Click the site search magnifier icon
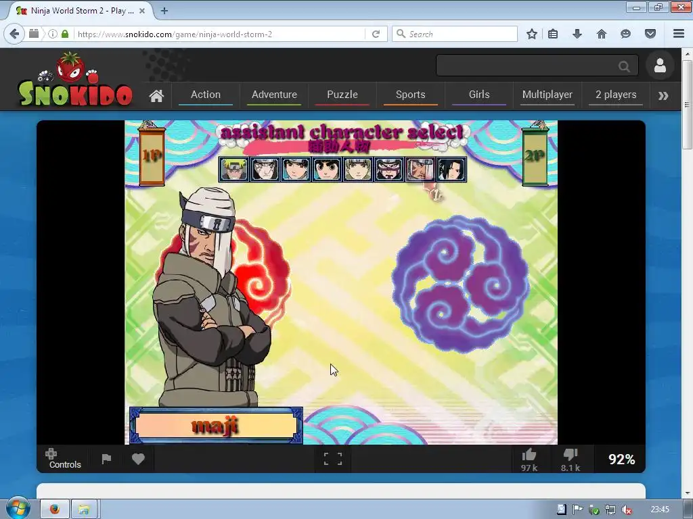 tap(624, 66)
